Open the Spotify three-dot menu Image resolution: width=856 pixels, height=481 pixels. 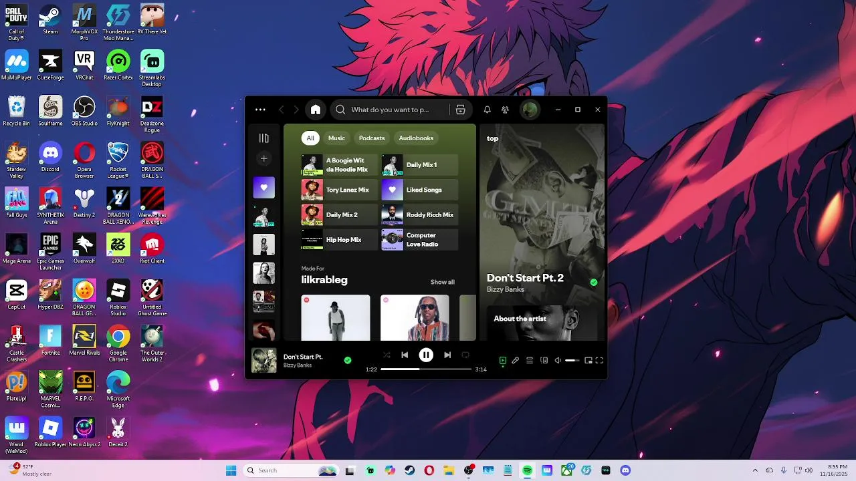coord(260,110)
